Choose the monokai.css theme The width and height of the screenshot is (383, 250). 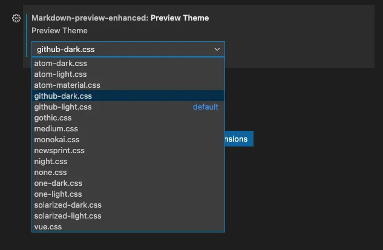pos(57,139)
